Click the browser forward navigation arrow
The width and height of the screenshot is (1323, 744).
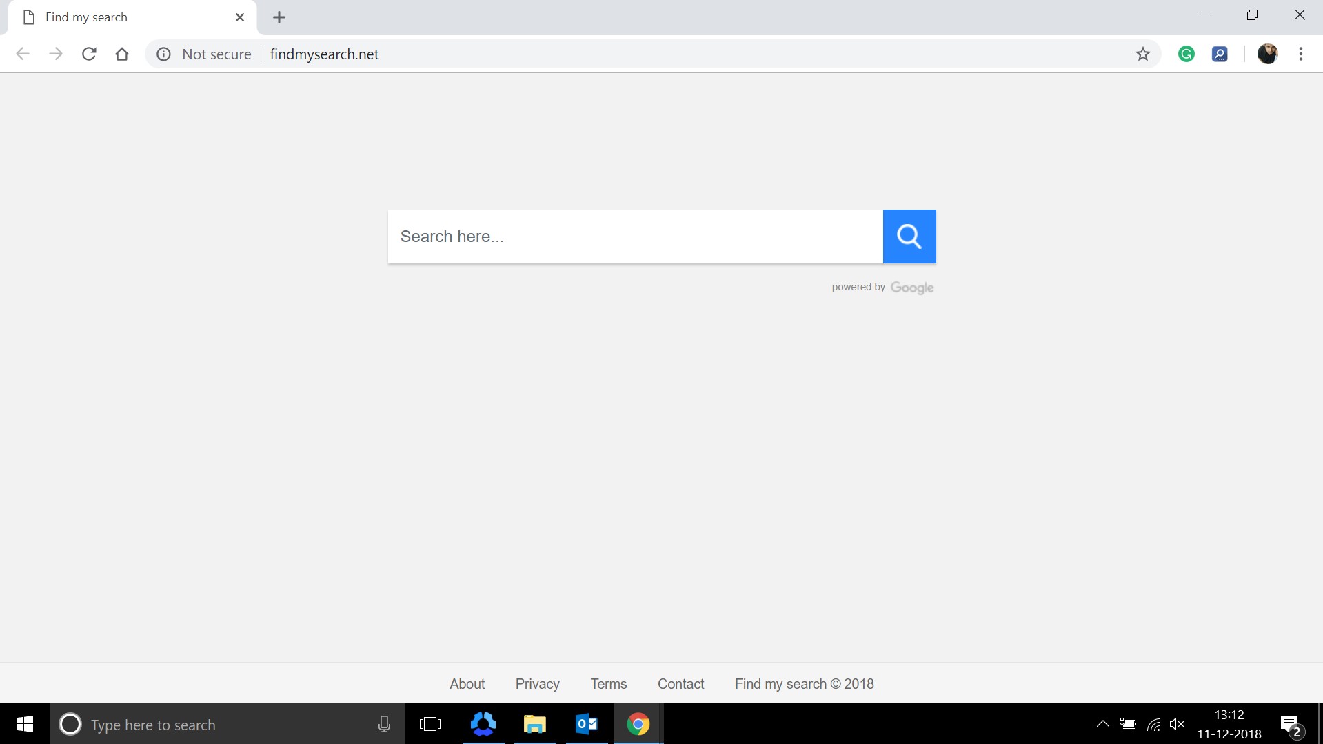pos(56,54)
